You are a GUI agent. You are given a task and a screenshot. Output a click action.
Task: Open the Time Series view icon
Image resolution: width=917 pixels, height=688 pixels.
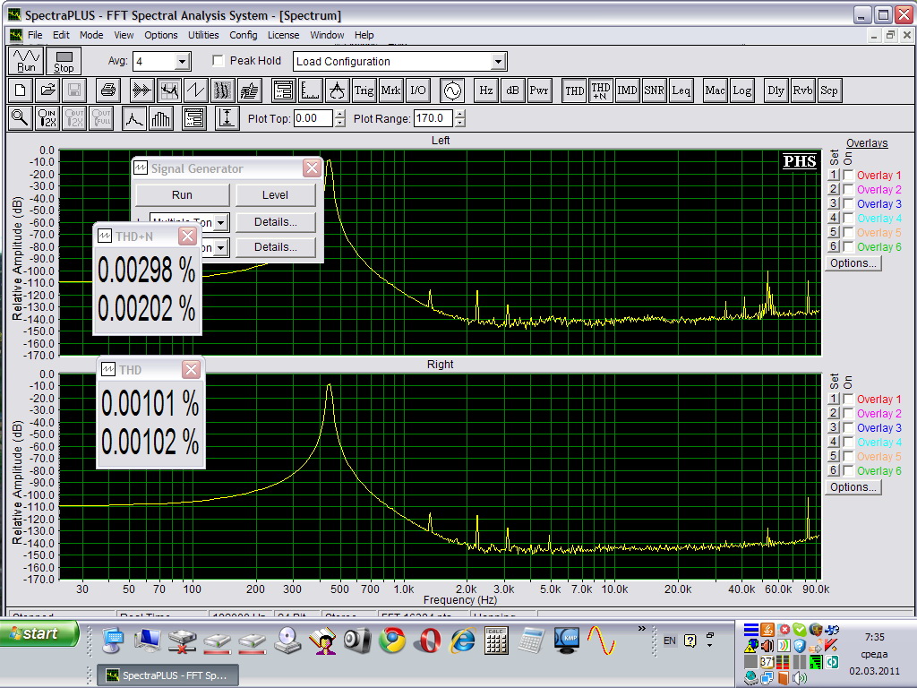coord(141,90)
